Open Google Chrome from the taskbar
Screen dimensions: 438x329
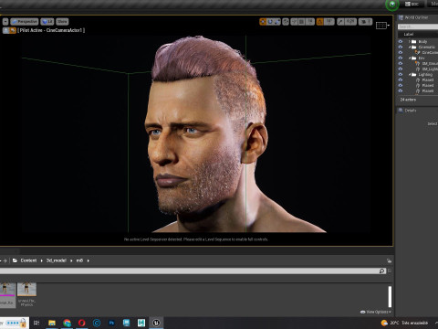click(67, 323)
